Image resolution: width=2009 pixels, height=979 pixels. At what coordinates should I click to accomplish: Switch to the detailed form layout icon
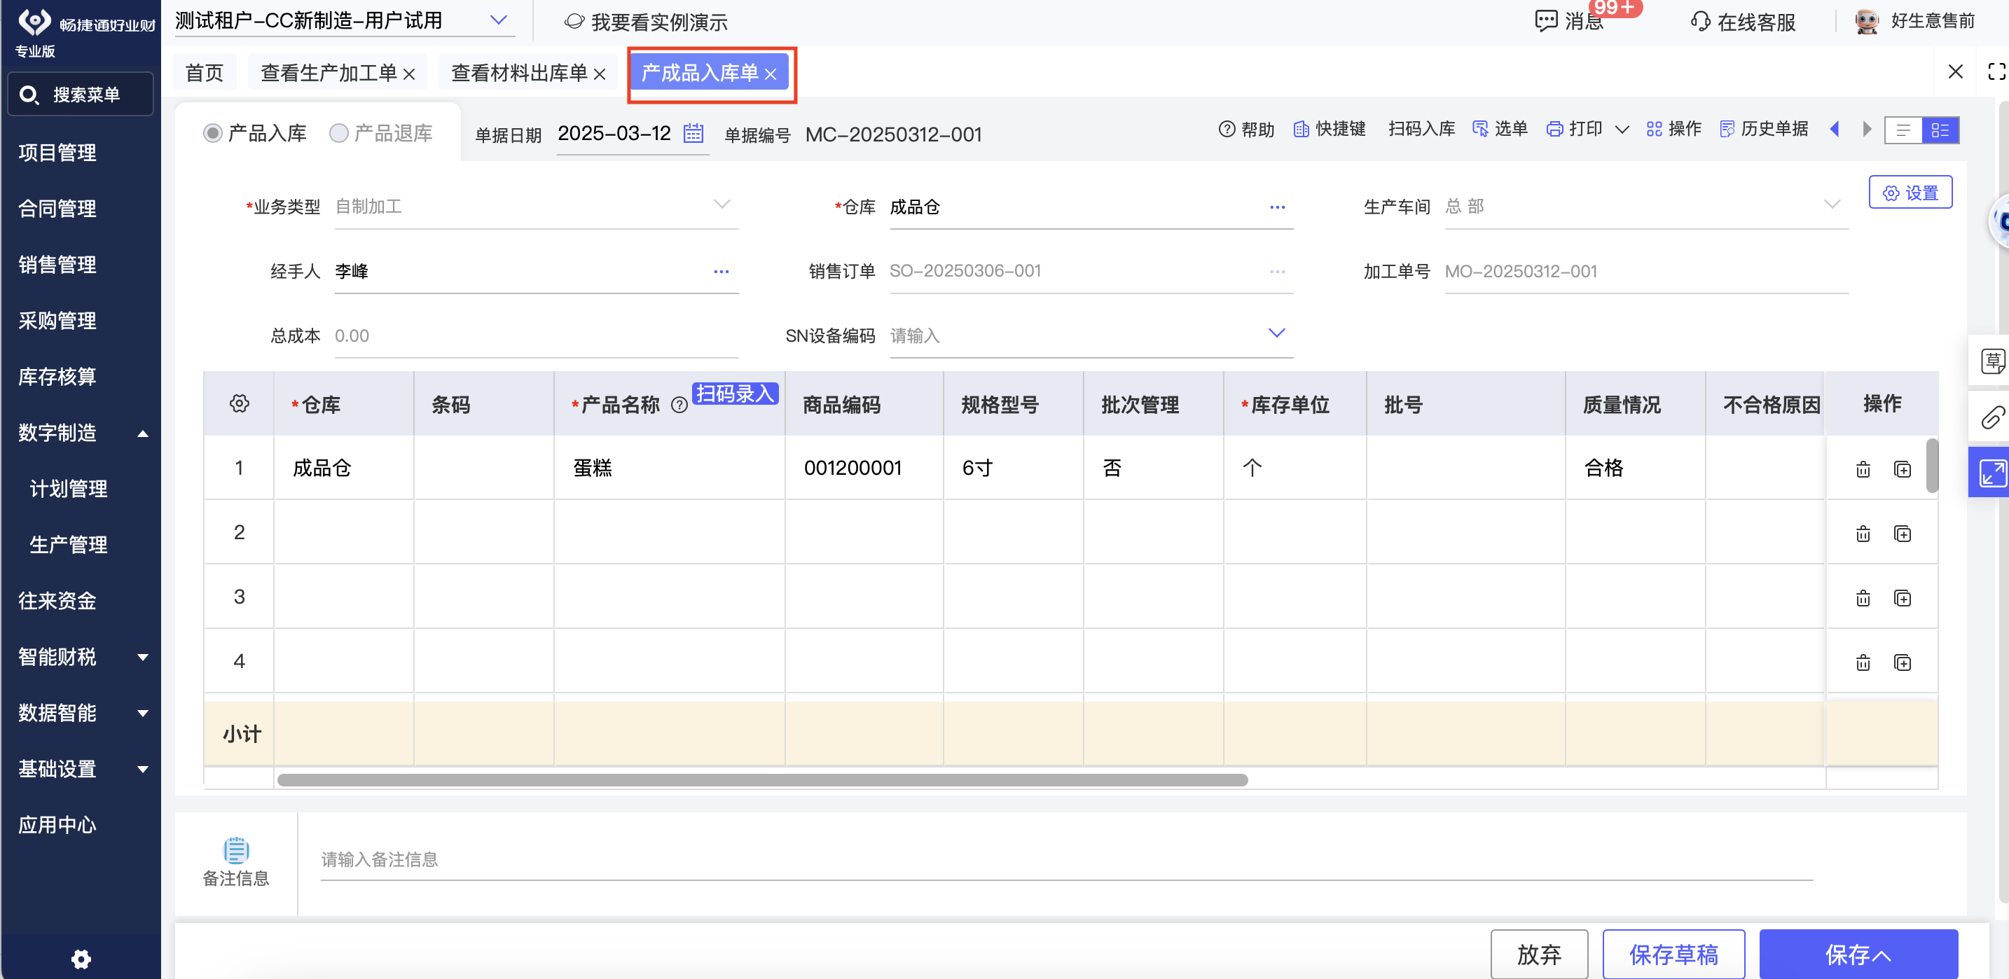[x=1940, y=130]
